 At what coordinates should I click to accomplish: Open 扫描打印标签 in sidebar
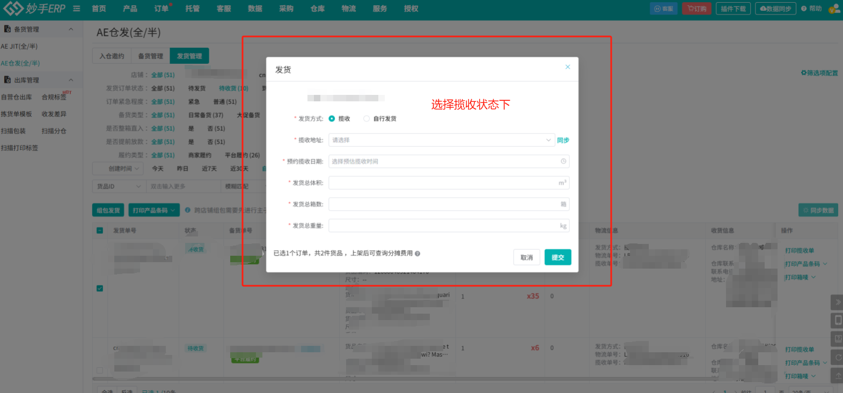(19, 148)
